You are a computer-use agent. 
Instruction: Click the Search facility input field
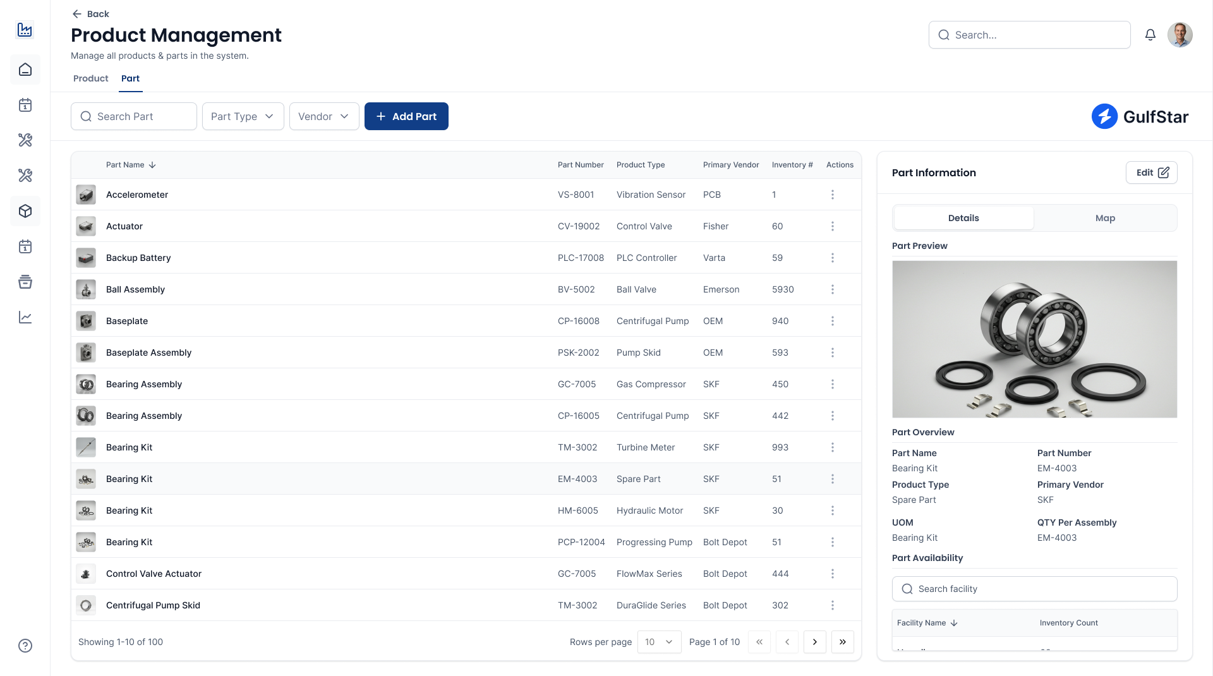coord(1034,588)
